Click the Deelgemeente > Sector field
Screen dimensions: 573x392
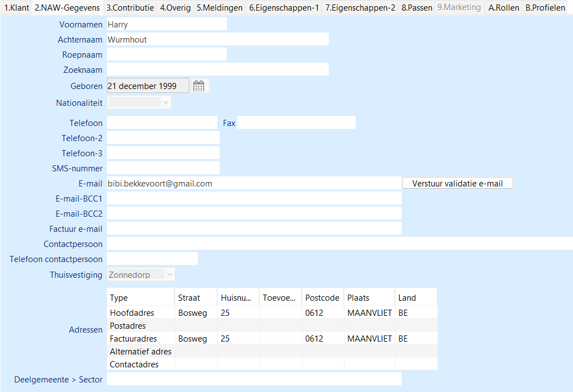[254, 379]
